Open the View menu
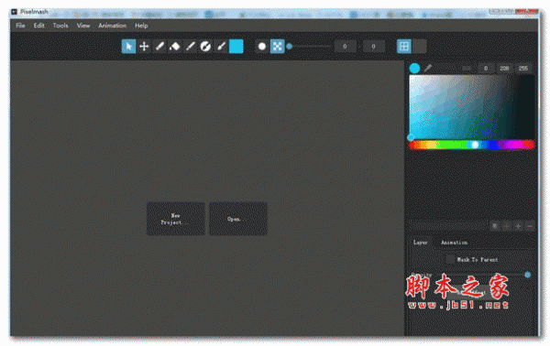Screen dimensions: 550x346 pyautogui.click(x=83, y=26)
